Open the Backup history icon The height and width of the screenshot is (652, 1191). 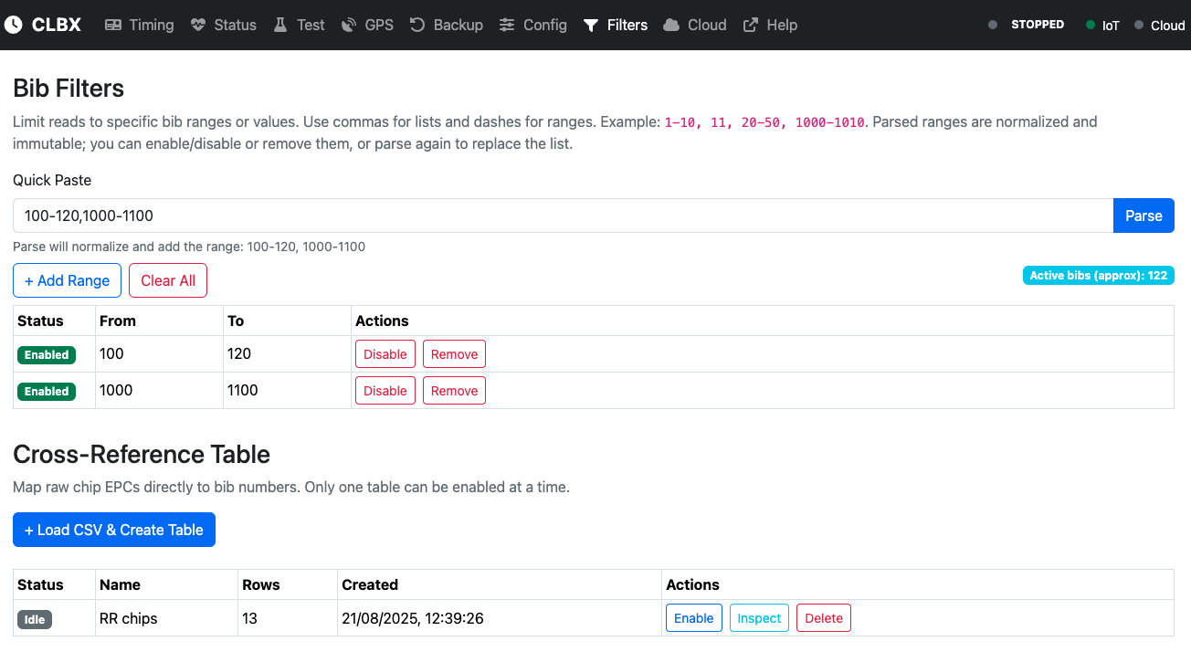point(417,25)
